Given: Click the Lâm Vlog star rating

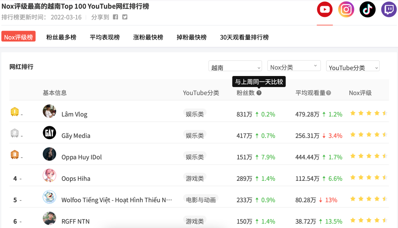Looking at the screenshot, I should click(x=369, y=113).
